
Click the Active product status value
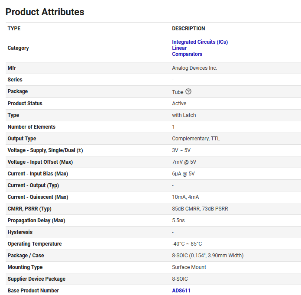pos(179,104)
